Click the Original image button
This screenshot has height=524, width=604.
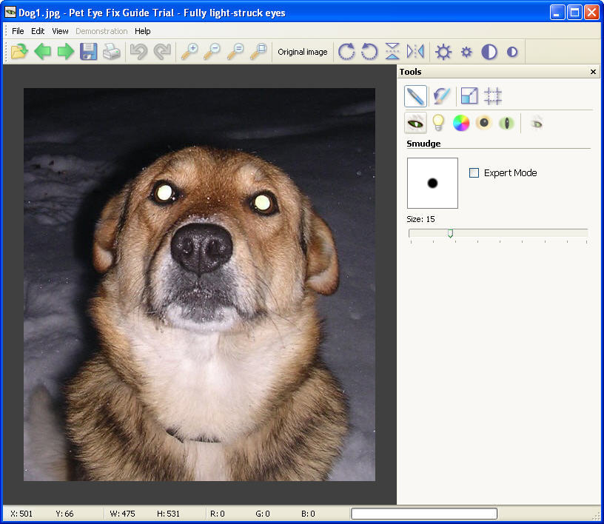click(303, 52)
